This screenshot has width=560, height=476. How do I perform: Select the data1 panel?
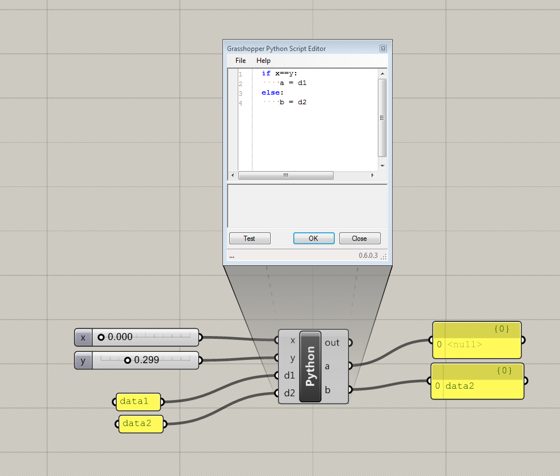coord(138,402)
